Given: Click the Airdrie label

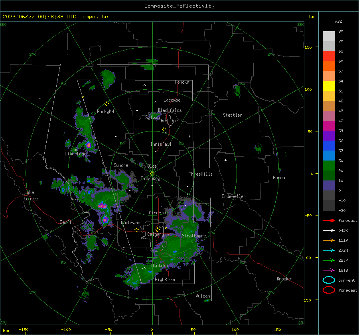Looking at the screenshot, I should point(157,213).
